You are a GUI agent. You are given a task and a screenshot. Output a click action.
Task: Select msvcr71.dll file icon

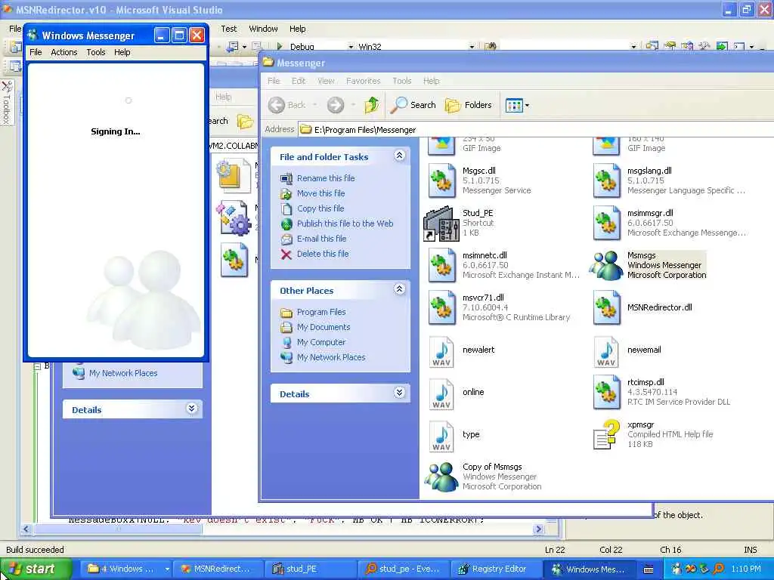pyautogui.click(x=441, y=307)
